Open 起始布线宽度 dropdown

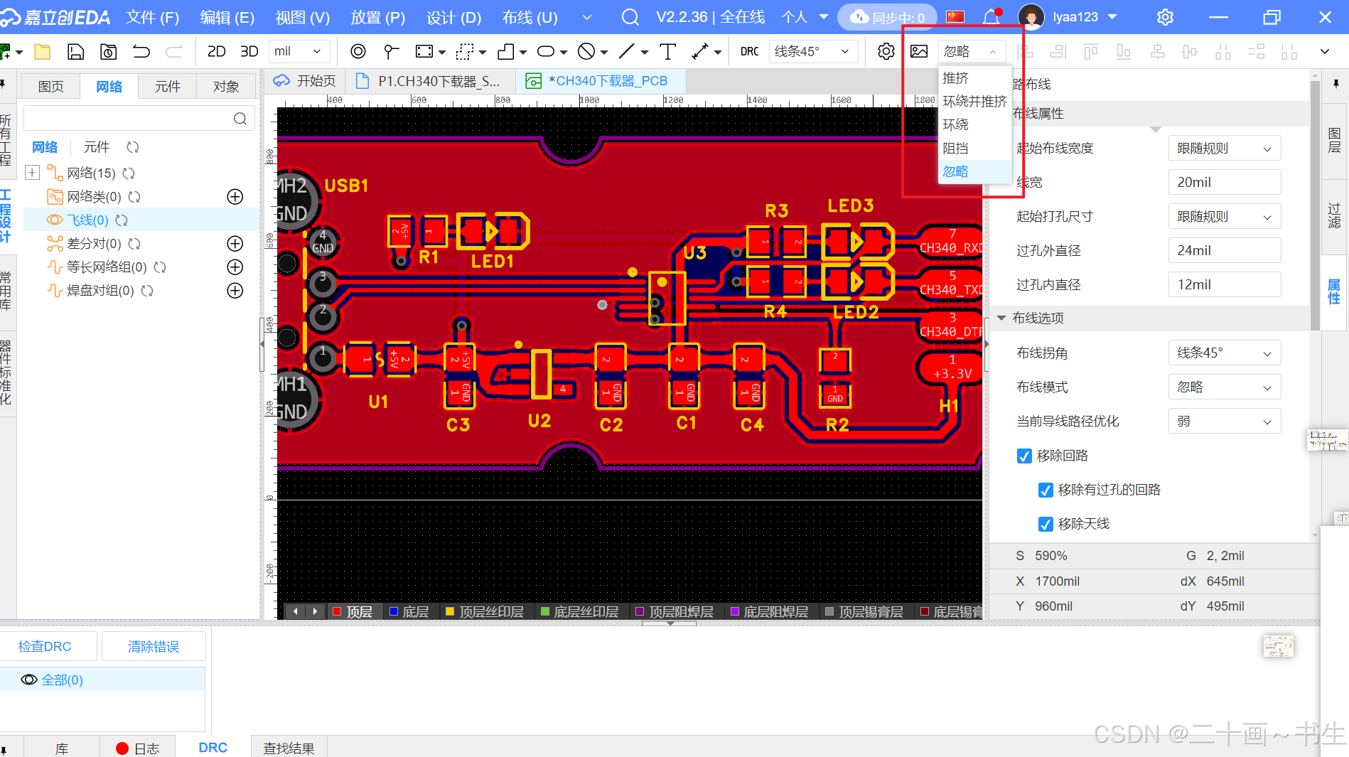point(1224,148)
